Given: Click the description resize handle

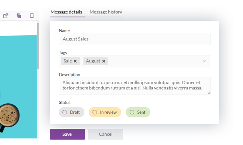Looking at the screenshot, I should click(x=209, y=93).
